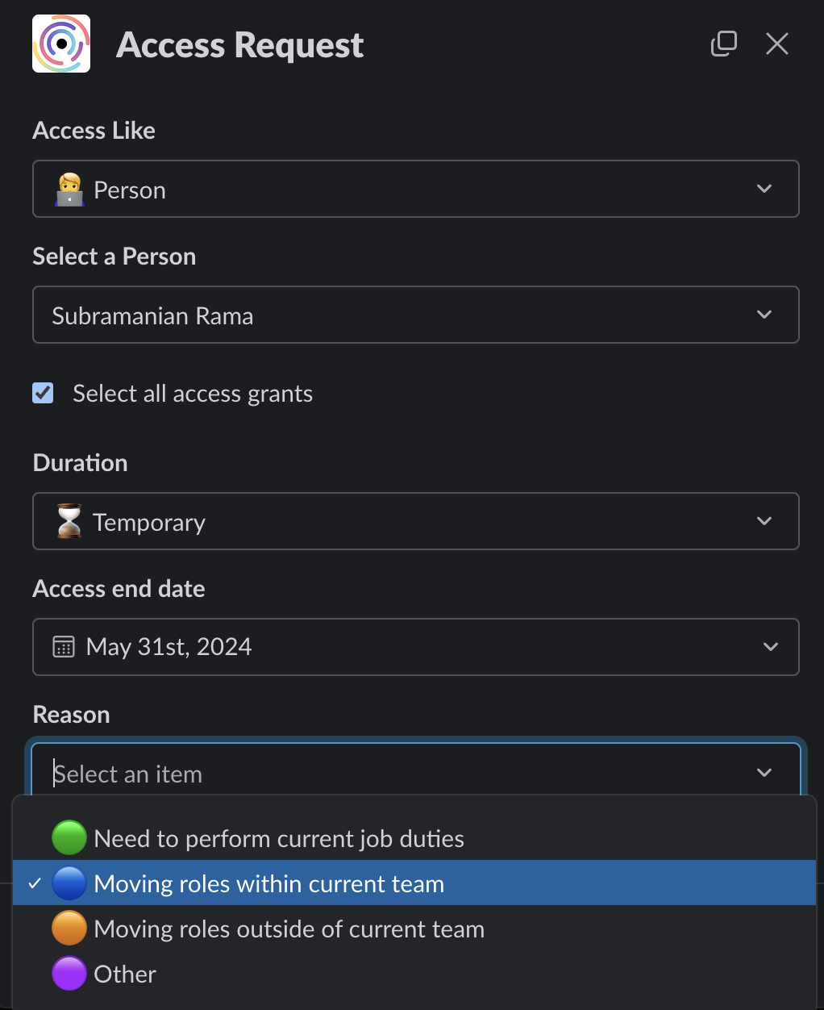
Task: Click the calendar icon in date field
Action: [x=64, y=647]
